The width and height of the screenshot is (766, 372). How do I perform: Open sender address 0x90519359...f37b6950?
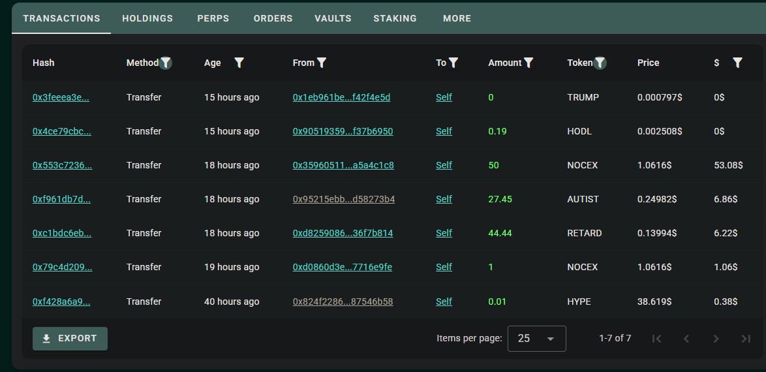point(343,131)
